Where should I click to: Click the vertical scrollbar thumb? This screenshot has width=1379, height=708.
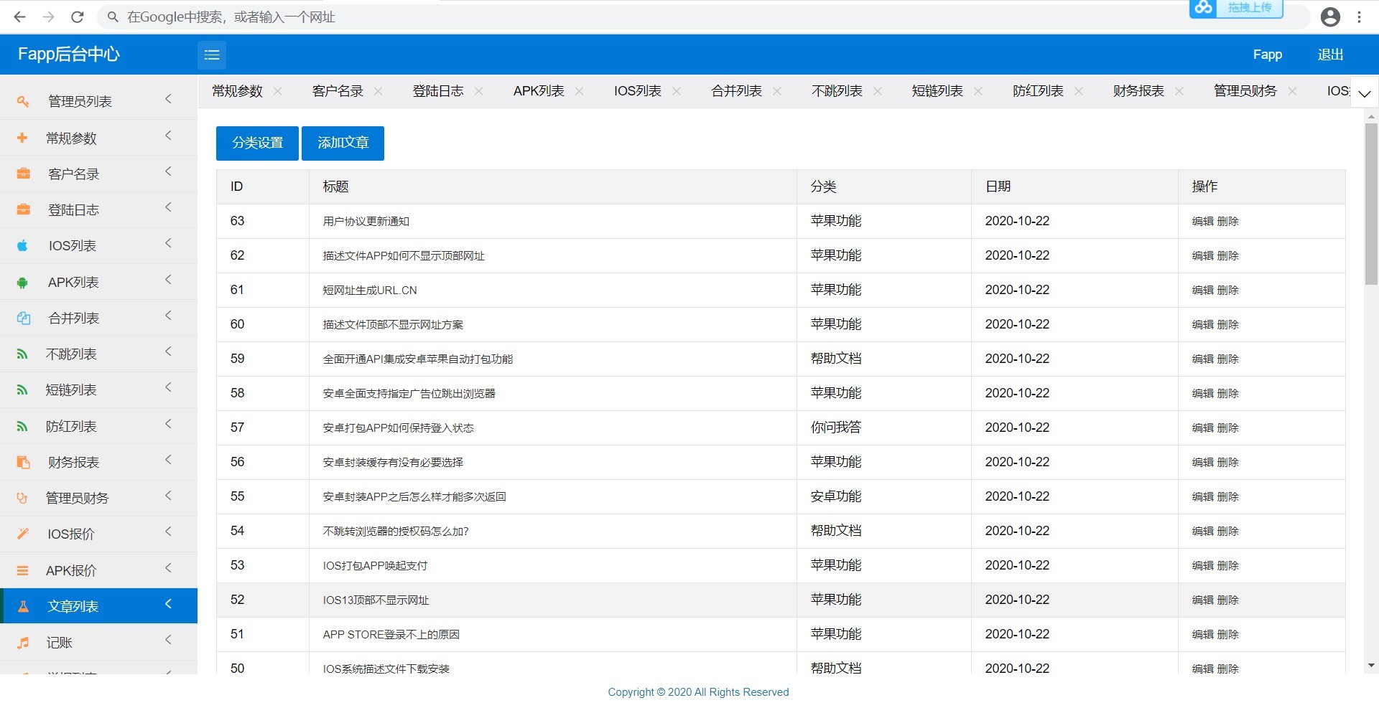(1371, 204)
